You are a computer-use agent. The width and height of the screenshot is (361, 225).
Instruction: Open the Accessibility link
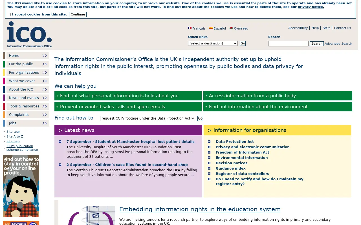(298, 28)
